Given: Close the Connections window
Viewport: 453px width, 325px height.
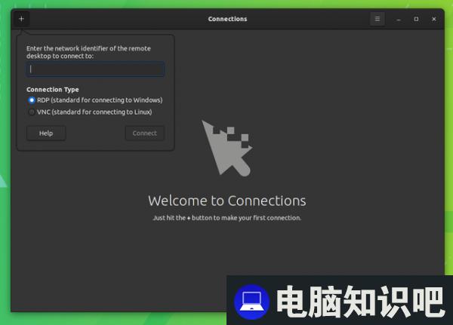Looking at the screenshot, I should click(434, 19).
